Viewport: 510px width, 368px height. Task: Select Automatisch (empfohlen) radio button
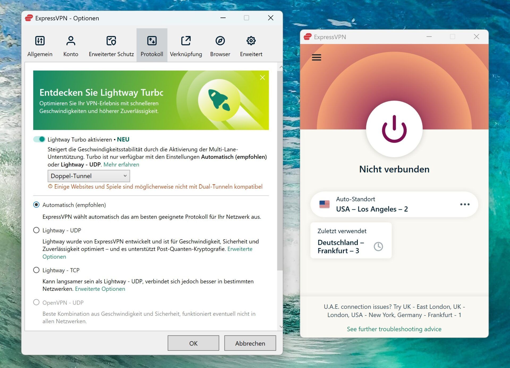click(36, 205)
